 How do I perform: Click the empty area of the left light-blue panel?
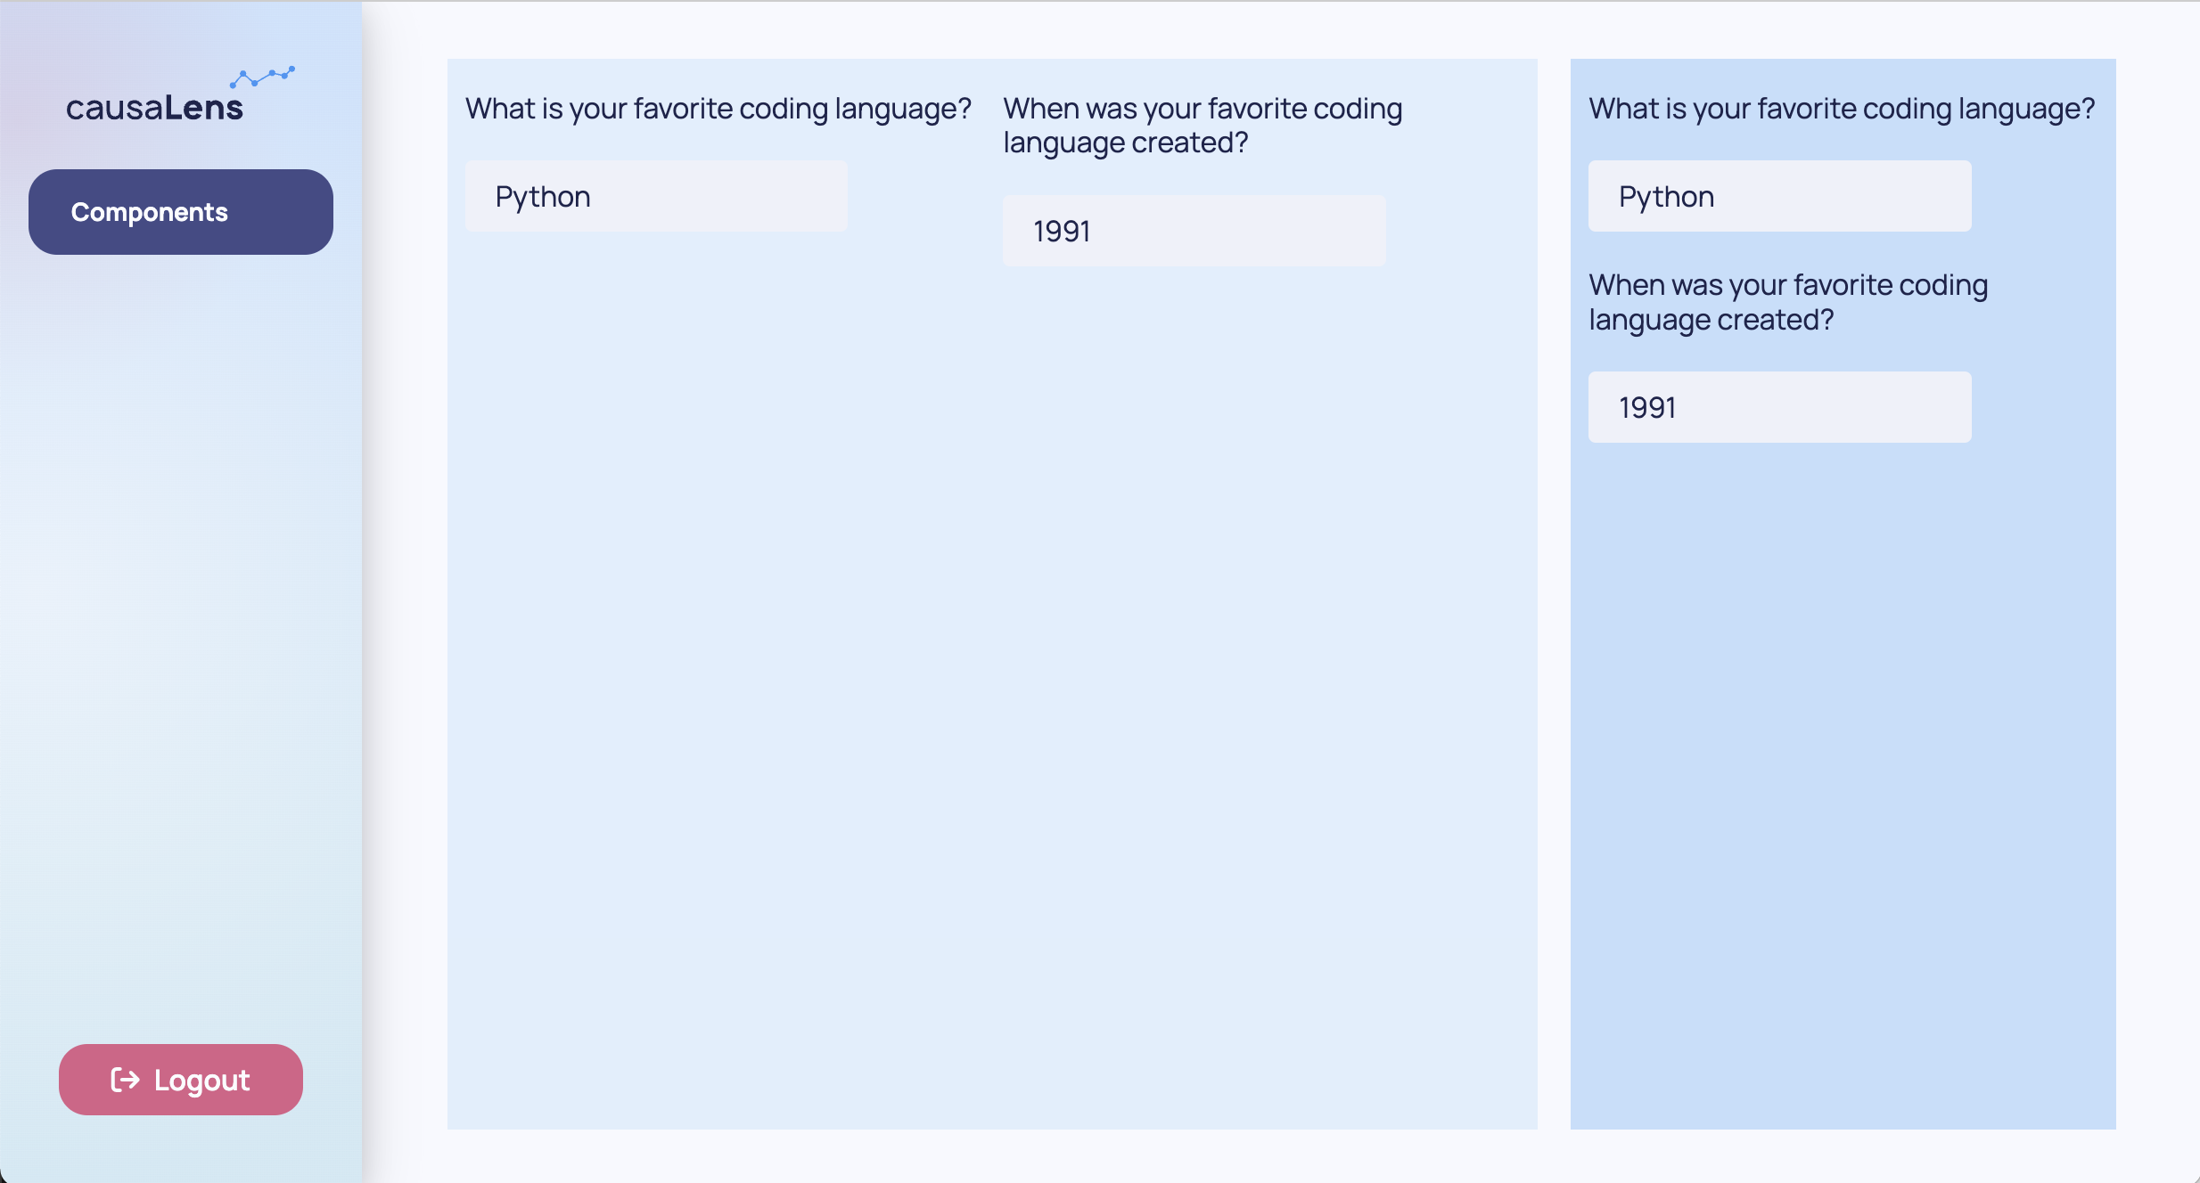click(992, 695)
